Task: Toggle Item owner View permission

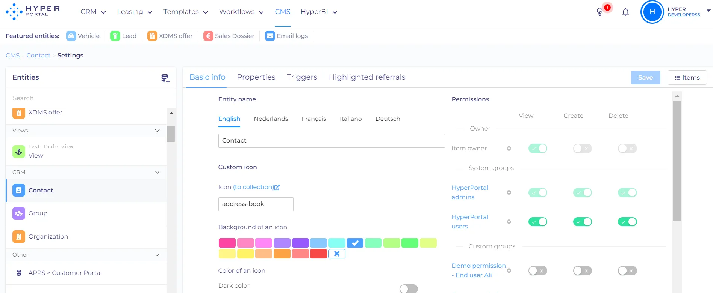Action: (x=538, y=149)
